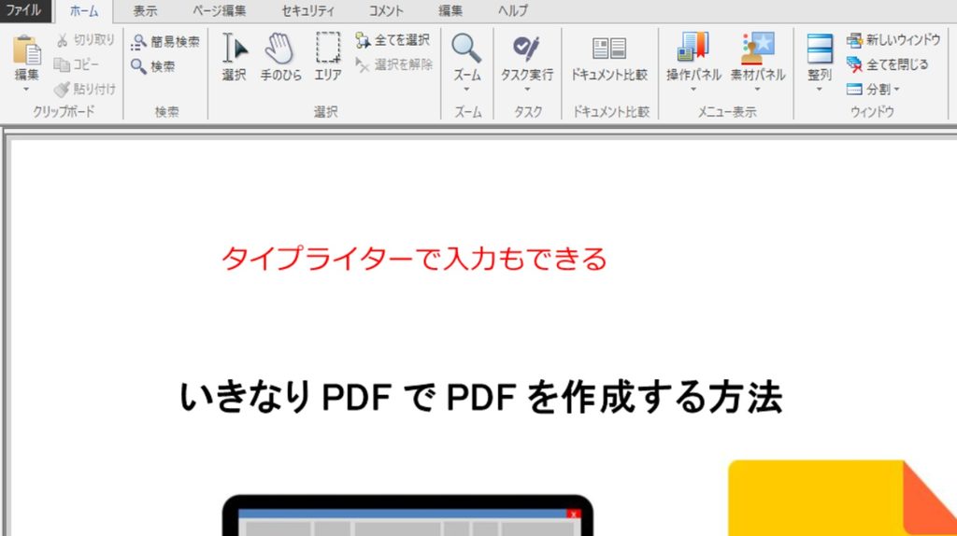The height and width of the screenshot is (536, 957).
Task: Click the 整列 window arrange icon
Action: [x=820, y=49]
